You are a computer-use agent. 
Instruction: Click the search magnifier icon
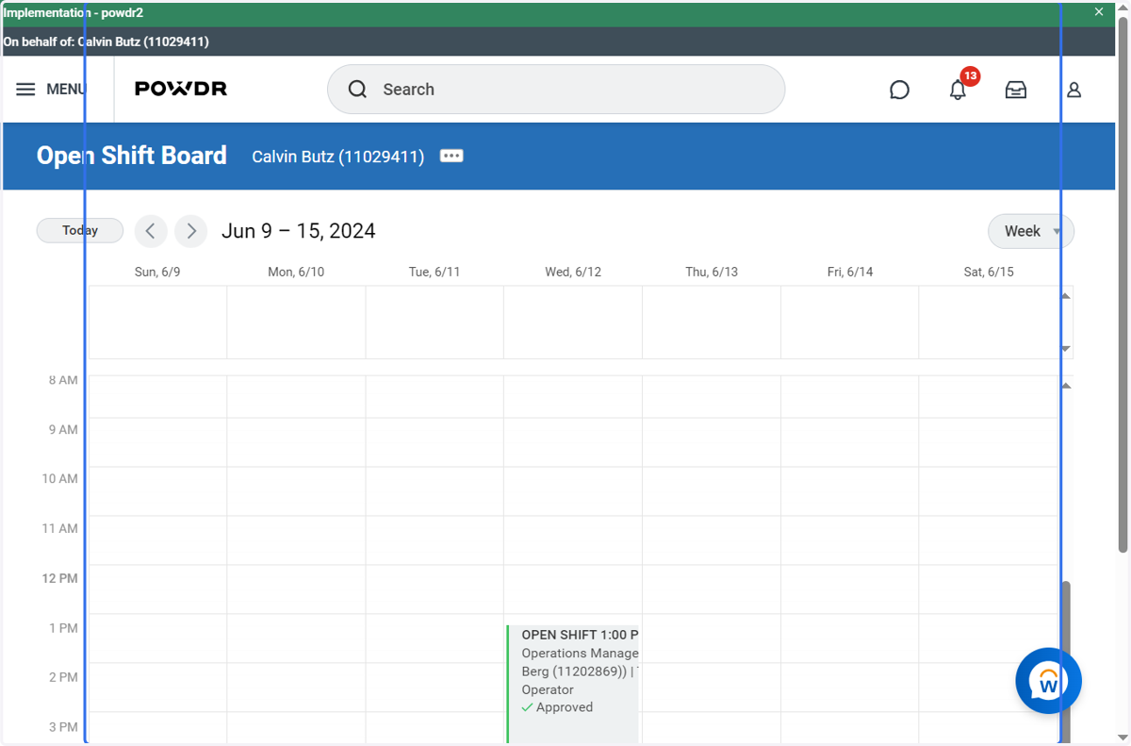(x=357, y=90)
